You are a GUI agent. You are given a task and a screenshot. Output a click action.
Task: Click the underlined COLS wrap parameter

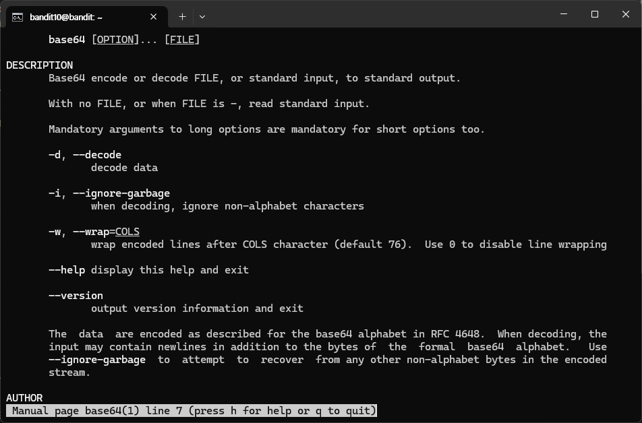(127, 232)
